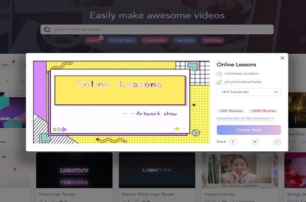This screenshot has width=306, height=202.
Task: Share template on Facebook
Action: [x=233, y=141]
